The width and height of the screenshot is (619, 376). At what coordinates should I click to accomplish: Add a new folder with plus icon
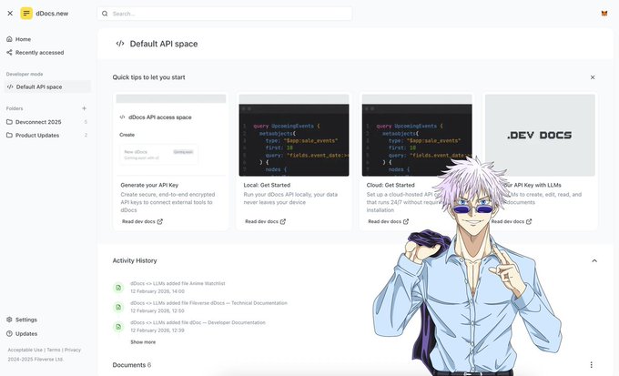point(85,108)
